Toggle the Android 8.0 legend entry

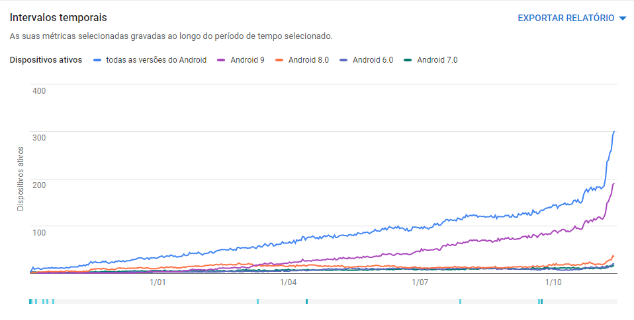click(x=308, y=60)
